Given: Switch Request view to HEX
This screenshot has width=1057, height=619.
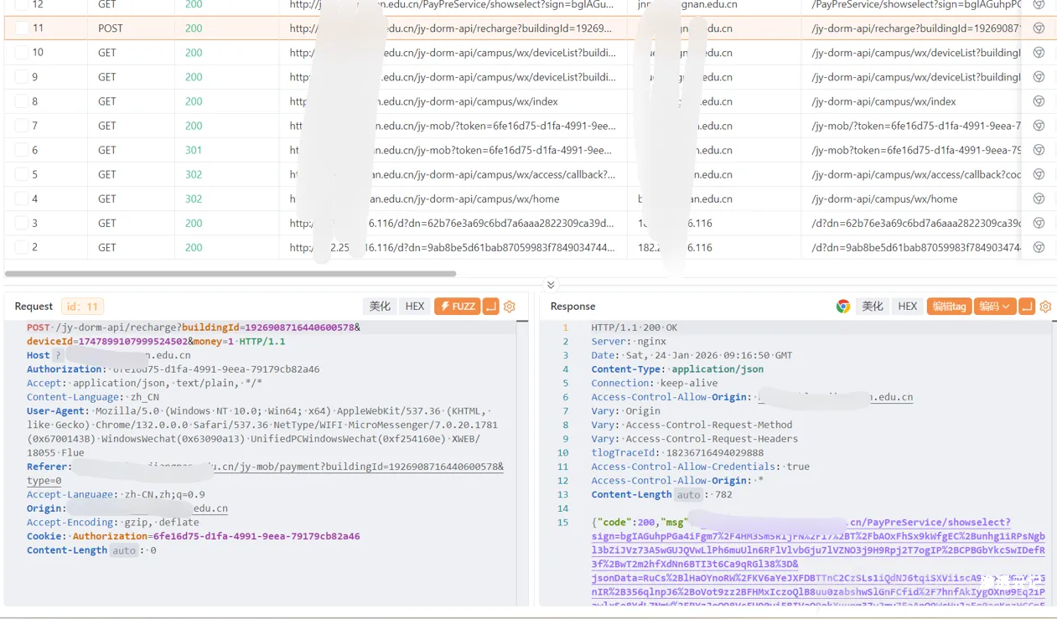Looking at the screenshot, I should [x=415, y=307].
